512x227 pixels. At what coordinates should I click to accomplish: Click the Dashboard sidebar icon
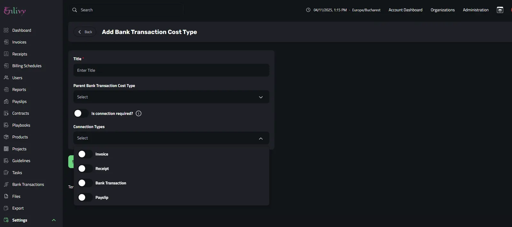pos(6,30)
